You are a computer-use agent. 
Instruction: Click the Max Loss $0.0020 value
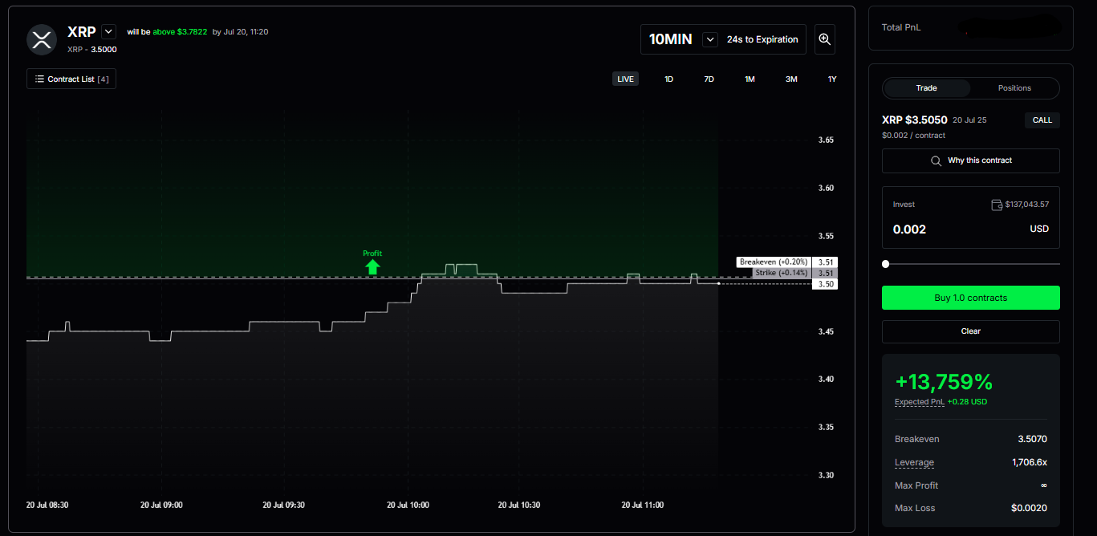tap(1029, 508)
